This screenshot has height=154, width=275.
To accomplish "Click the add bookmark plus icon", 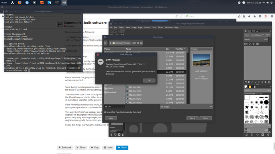I will (x=106, y=106).
